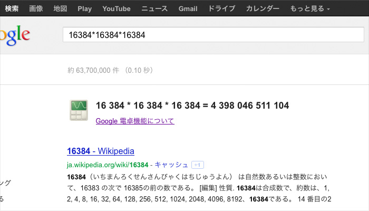Open the 検索 item in top bar
Screen dimensions: 369x211
pyautogui.click(x=12, y=9)
